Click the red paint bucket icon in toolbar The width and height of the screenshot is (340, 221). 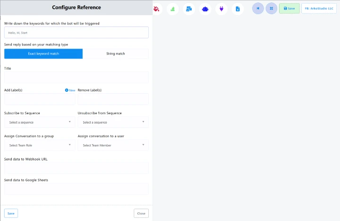click(157, 9)
